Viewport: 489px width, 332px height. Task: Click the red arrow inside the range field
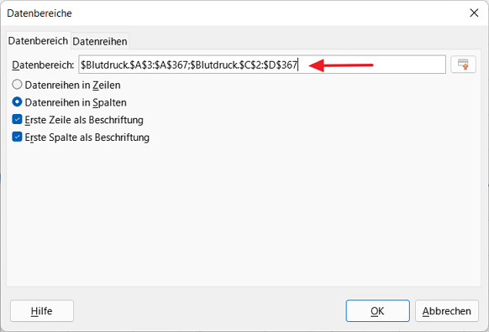click(341, 65)
